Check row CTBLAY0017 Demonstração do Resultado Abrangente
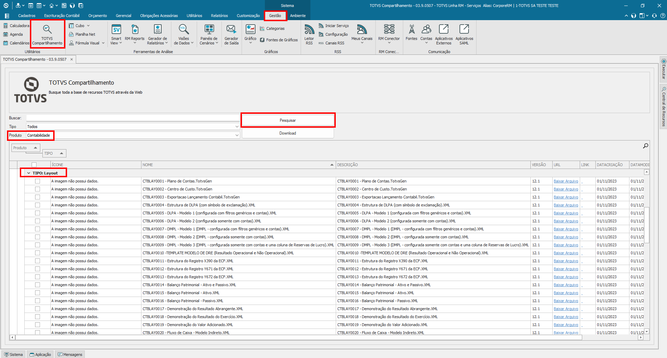Viewport: 667px width, 358px height. coord(38,309)
